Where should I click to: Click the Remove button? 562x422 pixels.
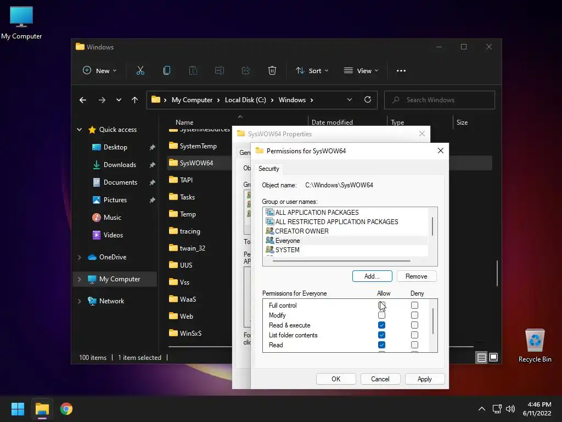pyautogui.click(x=417, y=276)
